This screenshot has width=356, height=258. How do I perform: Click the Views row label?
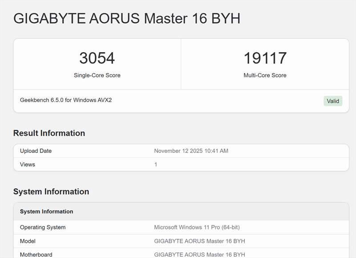[28, 164]
